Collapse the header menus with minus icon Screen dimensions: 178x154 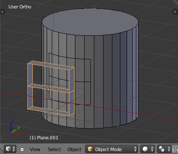click(22, 149)
